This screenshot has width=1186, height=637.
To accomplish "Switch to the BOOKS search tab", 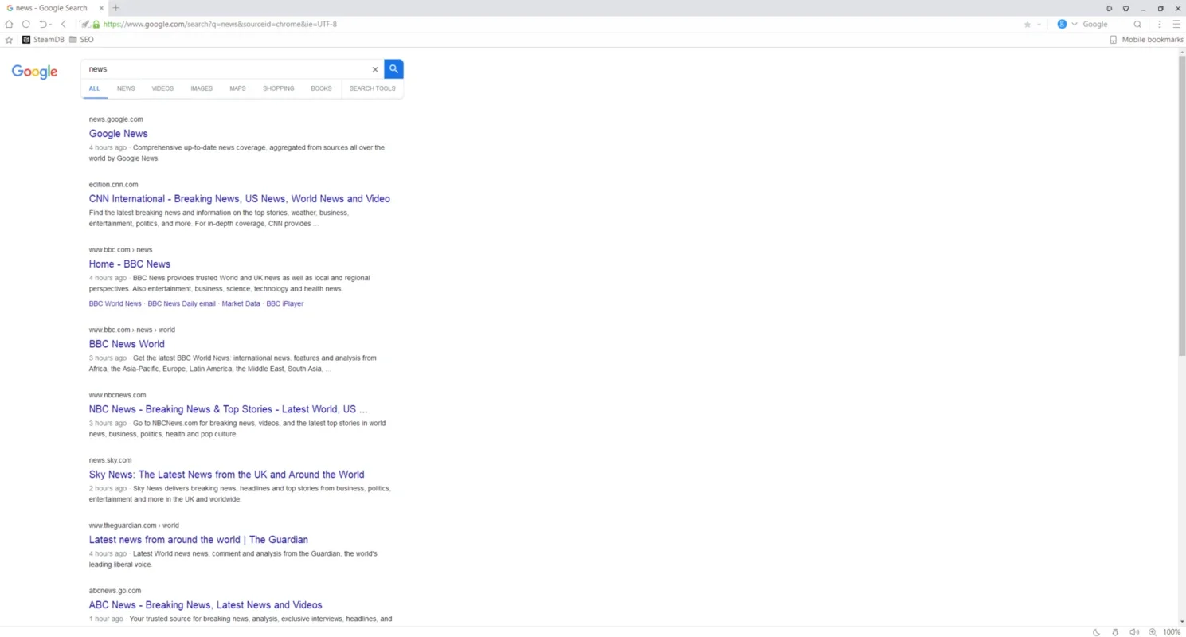I will [x=321, y=88].
